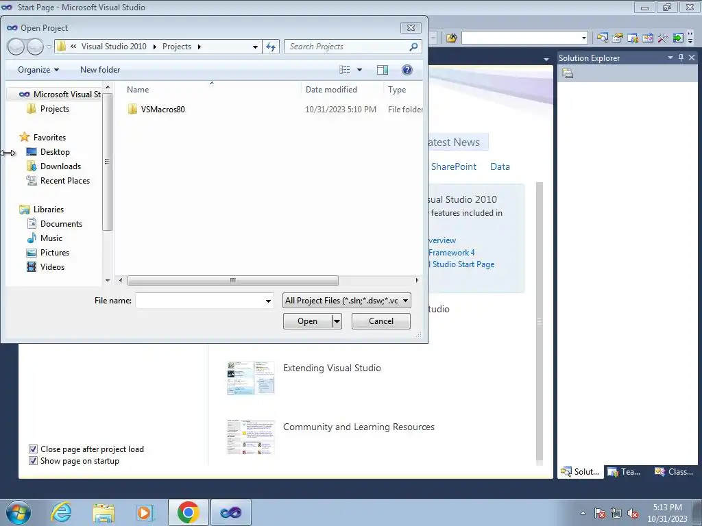Click the refresh button beside the address bar
The image size is (702, 526).
(271, 47)
